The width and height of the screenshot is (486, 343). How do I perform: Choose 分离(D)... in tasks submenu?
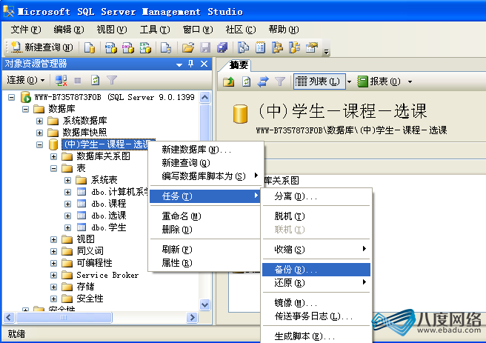[x=316, y=196]
